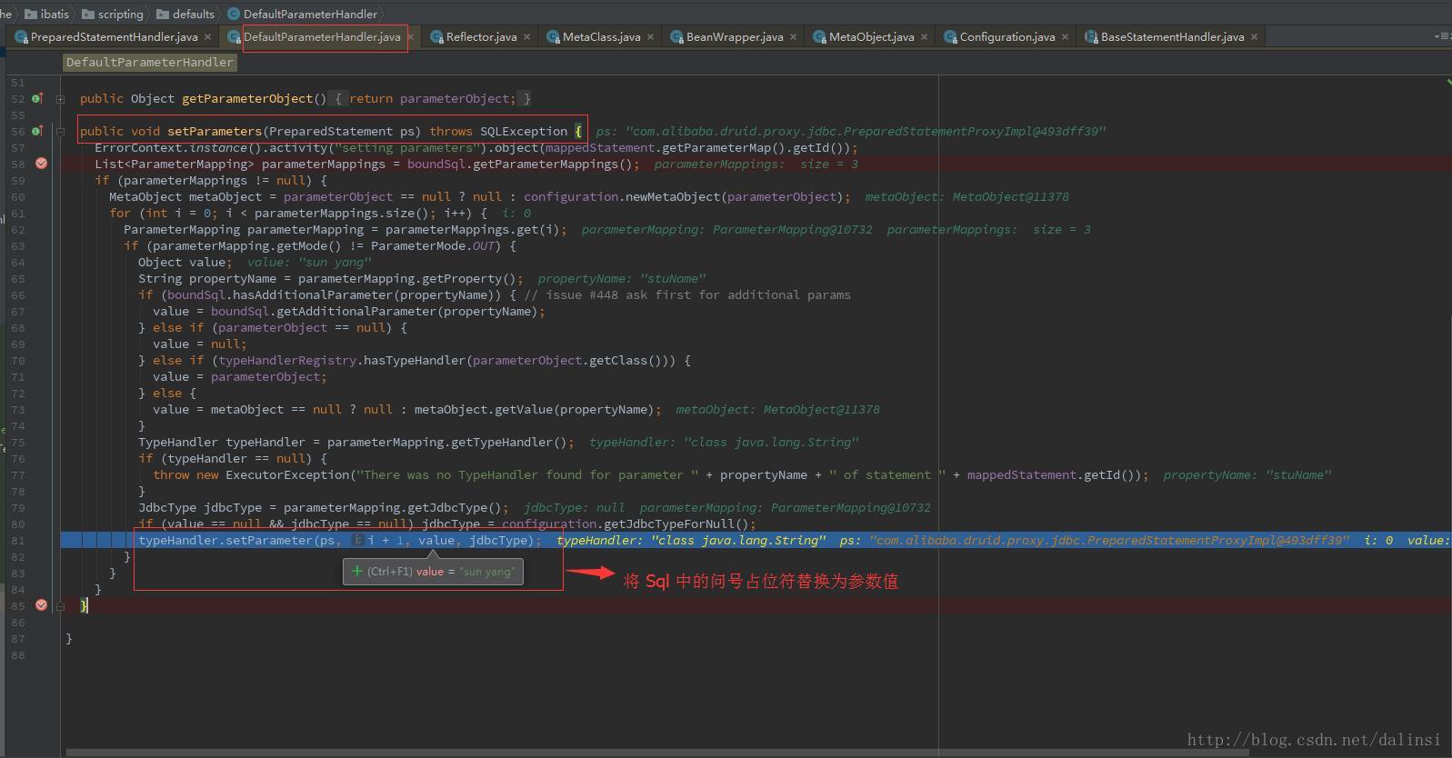
Task: Click 'getParameterMappings' call on line 58
Action: click(x=546, y=164)
